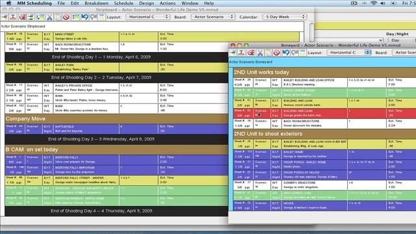Click the red Delete icon in Stripboard toolbar

(66, 18)
